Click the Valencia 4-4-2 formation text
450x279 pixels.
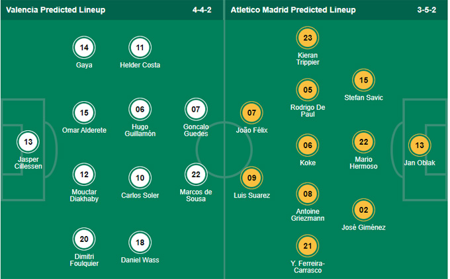click(x=202, y=10)
